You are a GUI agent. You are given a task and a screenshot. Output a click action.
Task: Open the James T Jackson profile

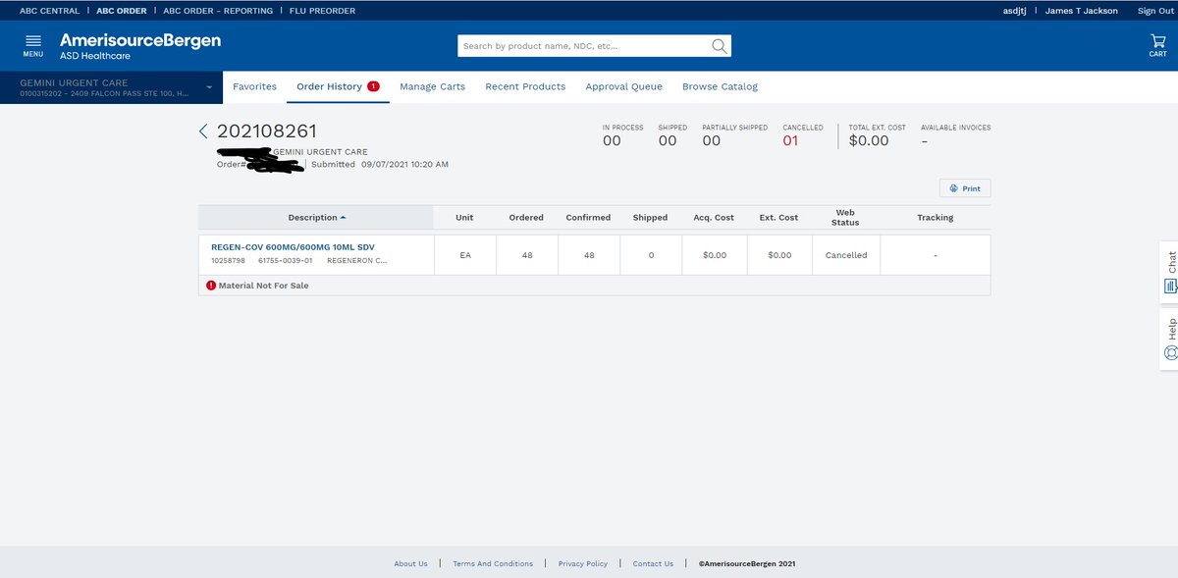1082,11
